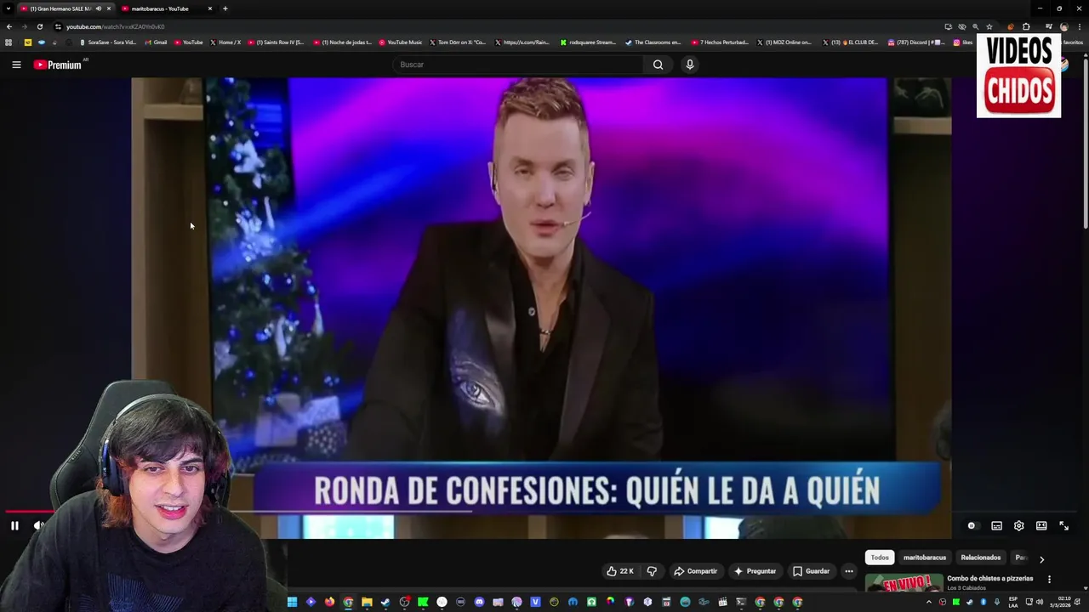Open player settings gear

[x=1018, y=526]
